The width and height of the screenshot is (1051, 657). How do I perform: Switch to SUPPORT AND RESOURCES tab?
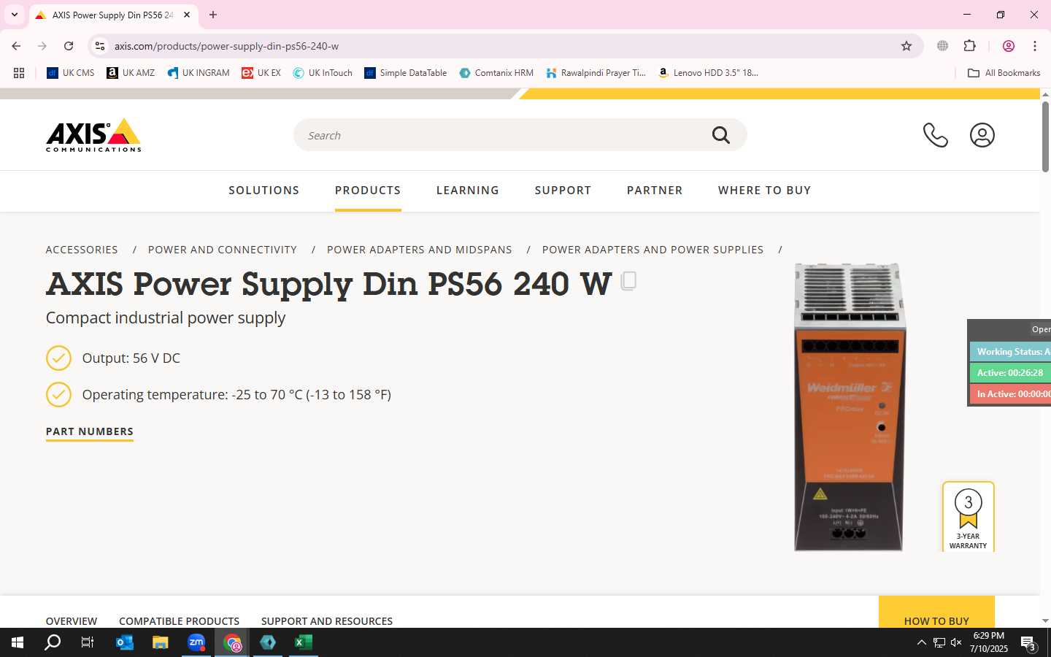(x=327, y=621)
